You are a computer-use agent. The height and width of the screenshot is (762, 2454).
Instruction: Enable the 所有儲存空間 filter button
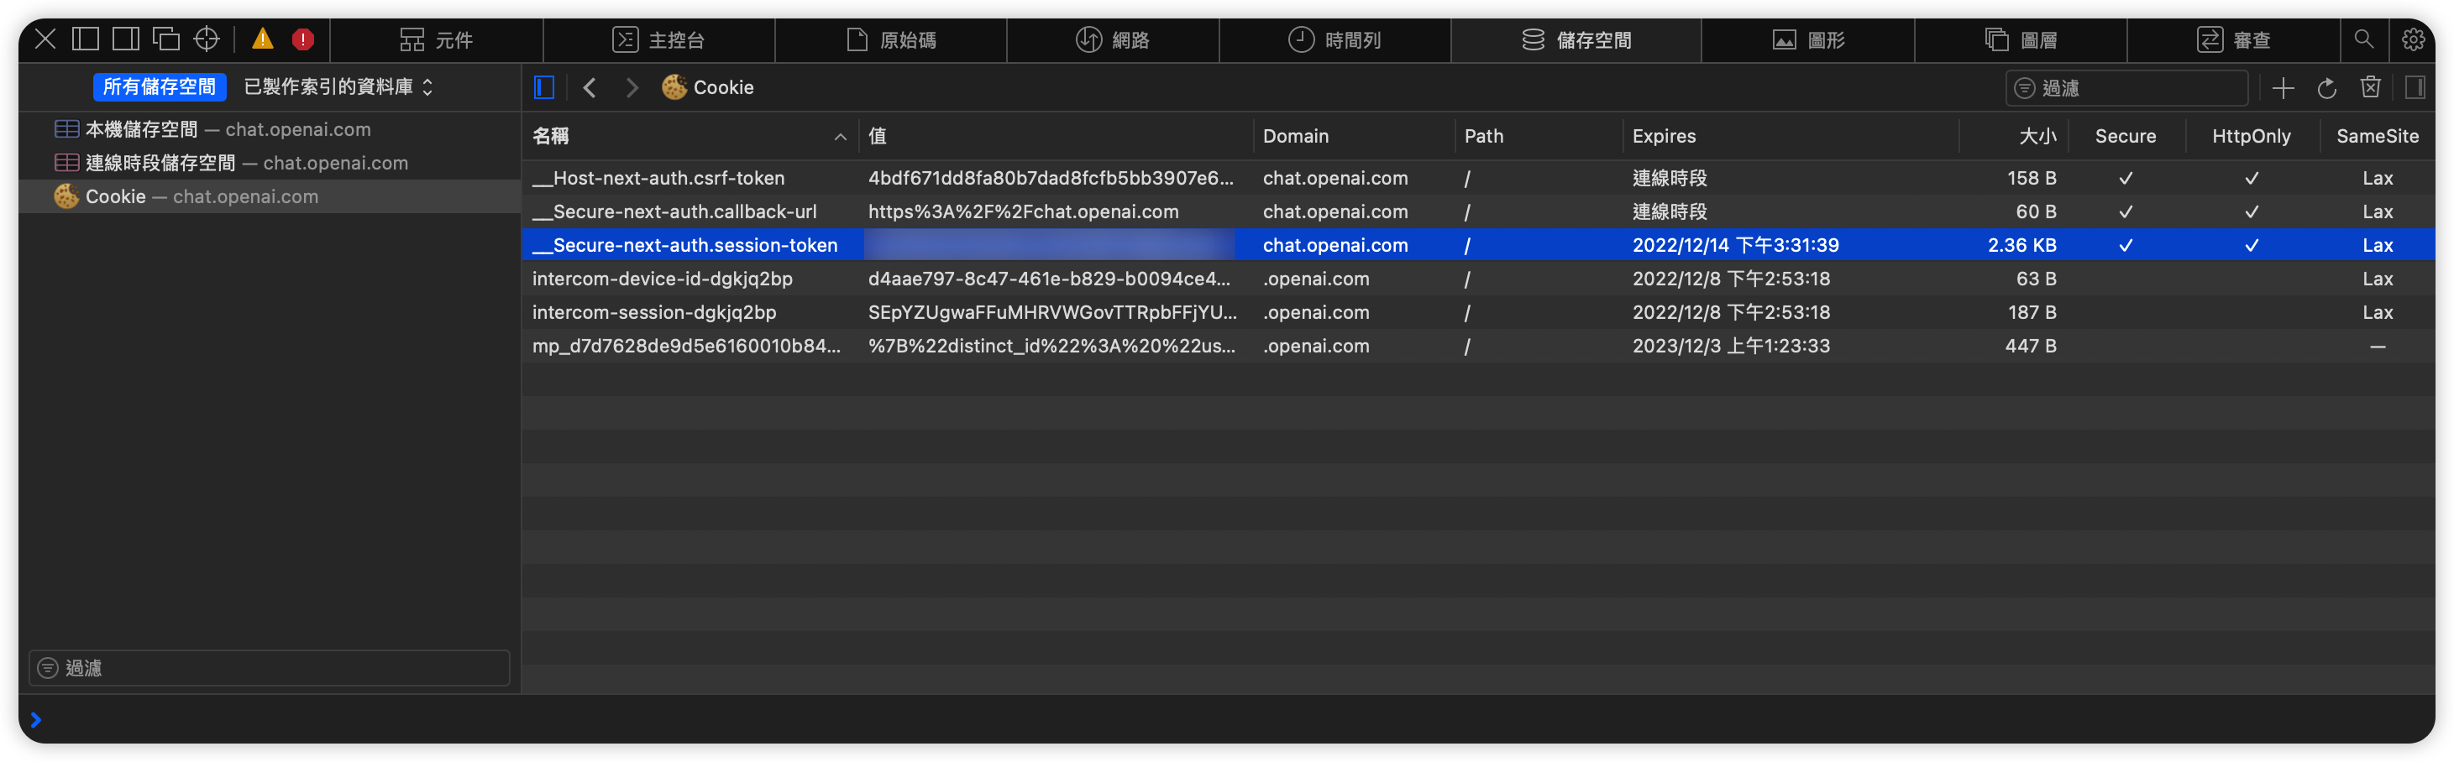(x=159, y=86)
